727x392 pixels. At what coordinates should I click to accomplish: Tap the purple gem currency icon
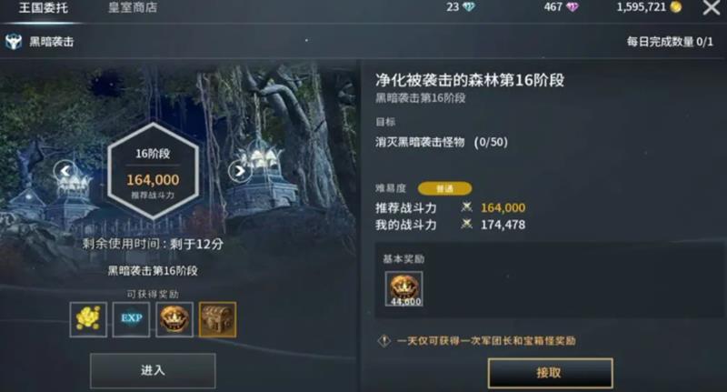573,7
